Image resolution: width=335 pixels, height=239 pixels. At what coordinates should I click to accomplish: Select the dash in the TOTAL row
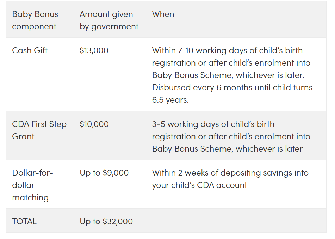155,222
